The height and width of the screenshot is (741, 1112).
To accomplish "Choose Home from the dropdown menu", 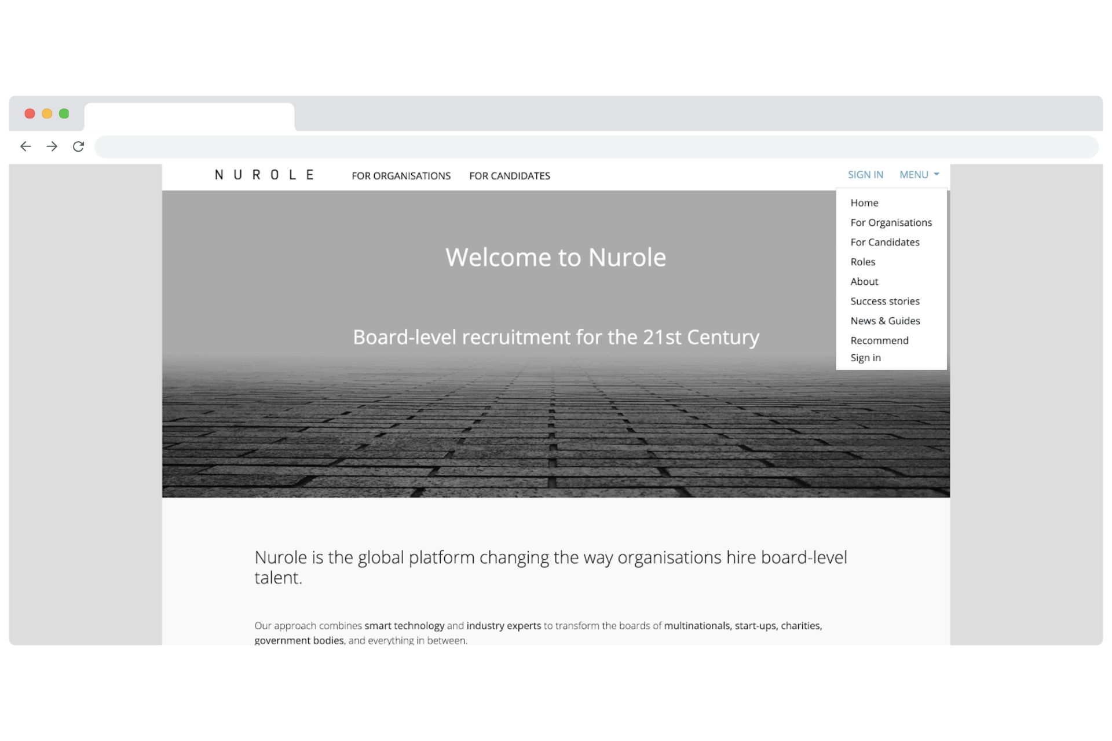I will (864, 203).
